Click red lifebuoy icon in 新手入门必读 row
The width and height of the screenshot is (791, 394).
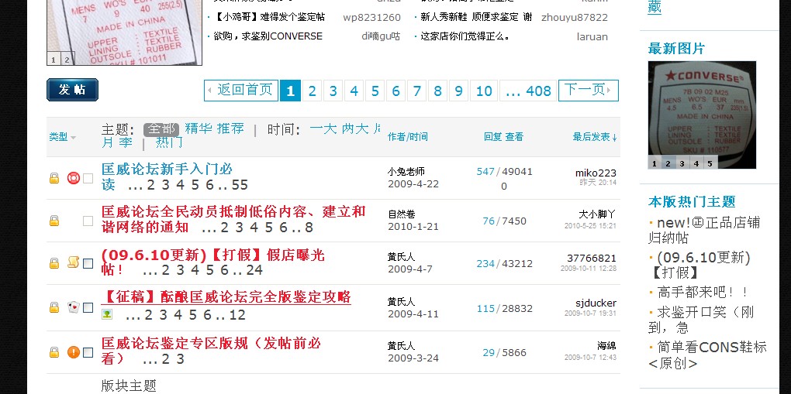pyautogui.click(x=74, y=178)
